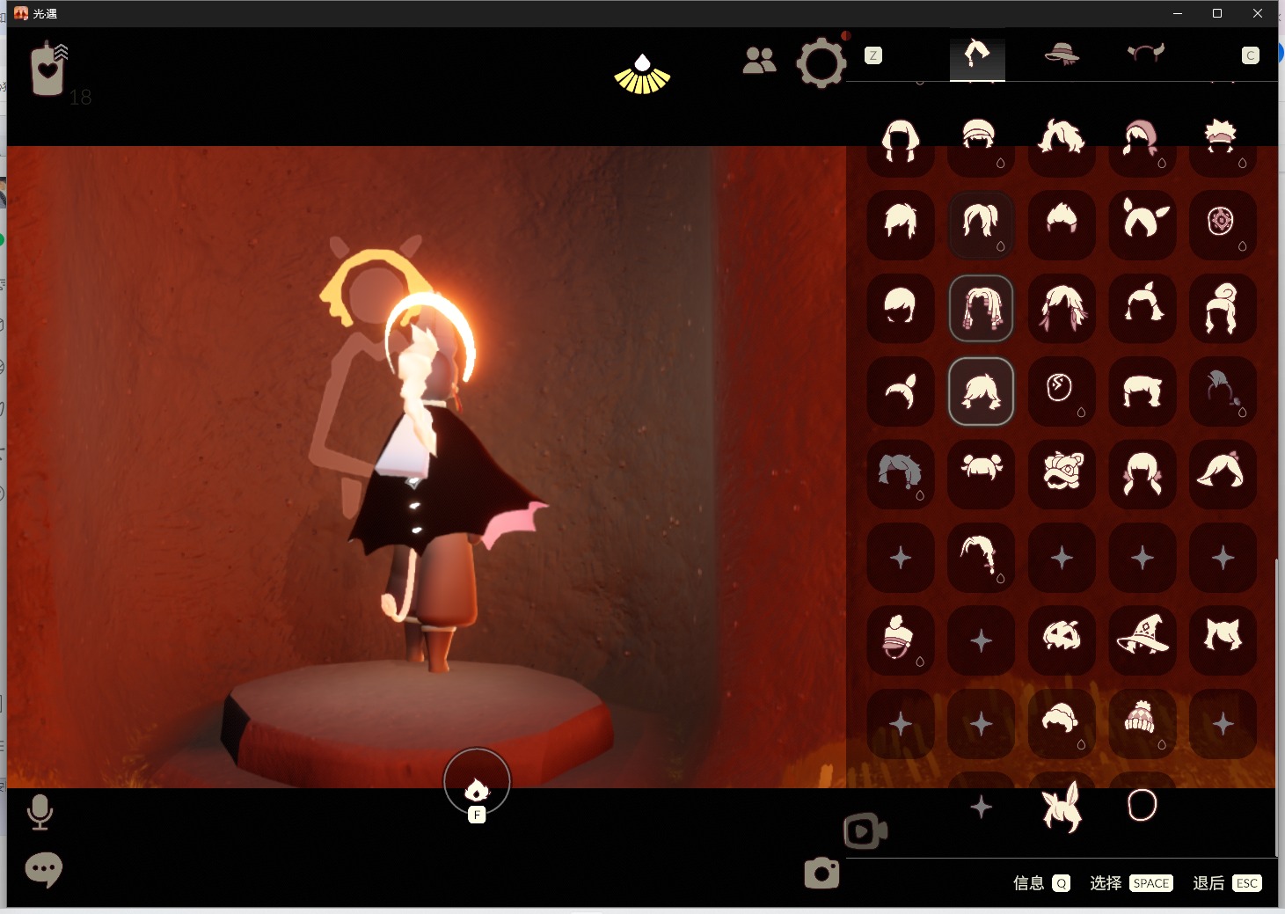Choose the pink headscarf hairstyle
Viewport: 1285px width, 914px height.
[x=1142, y=140]
